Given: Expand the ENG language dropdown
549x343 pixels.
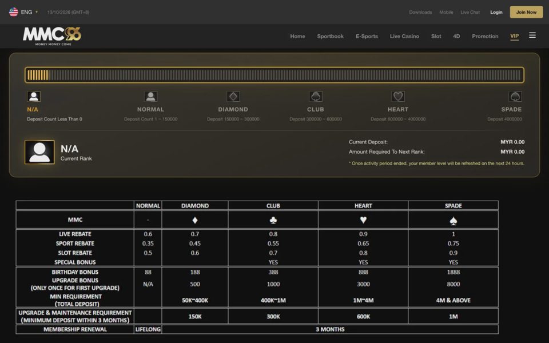Looking at the screenshot, I should click(29, 12).
